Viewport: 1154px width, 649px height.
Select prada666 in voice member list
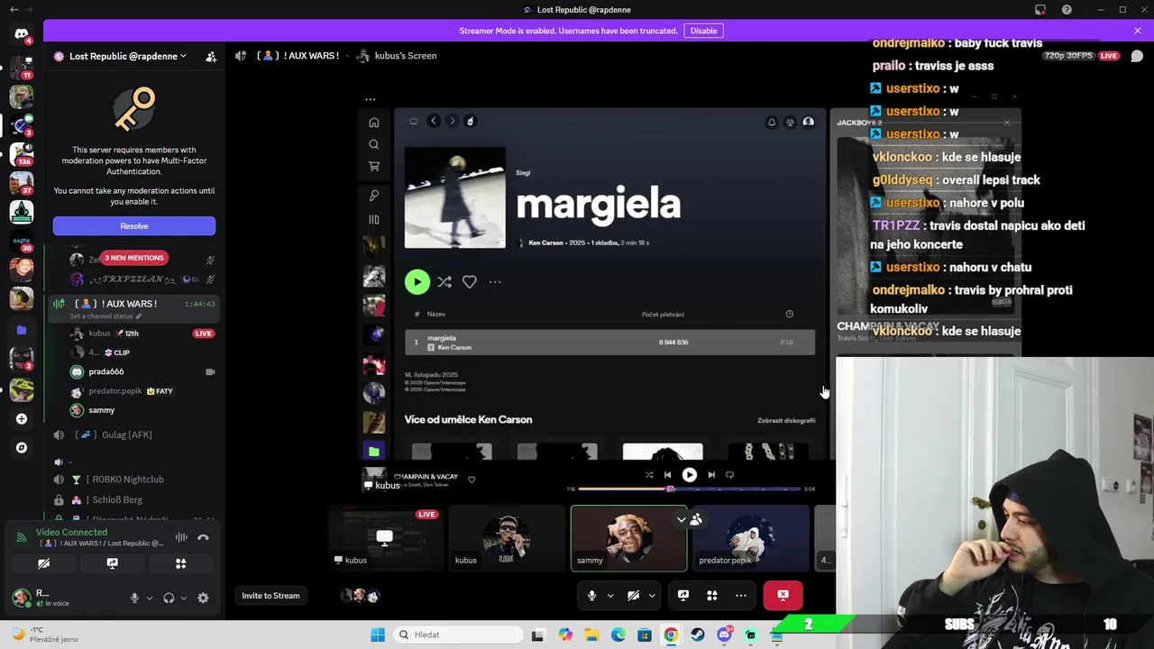(141, 371)
